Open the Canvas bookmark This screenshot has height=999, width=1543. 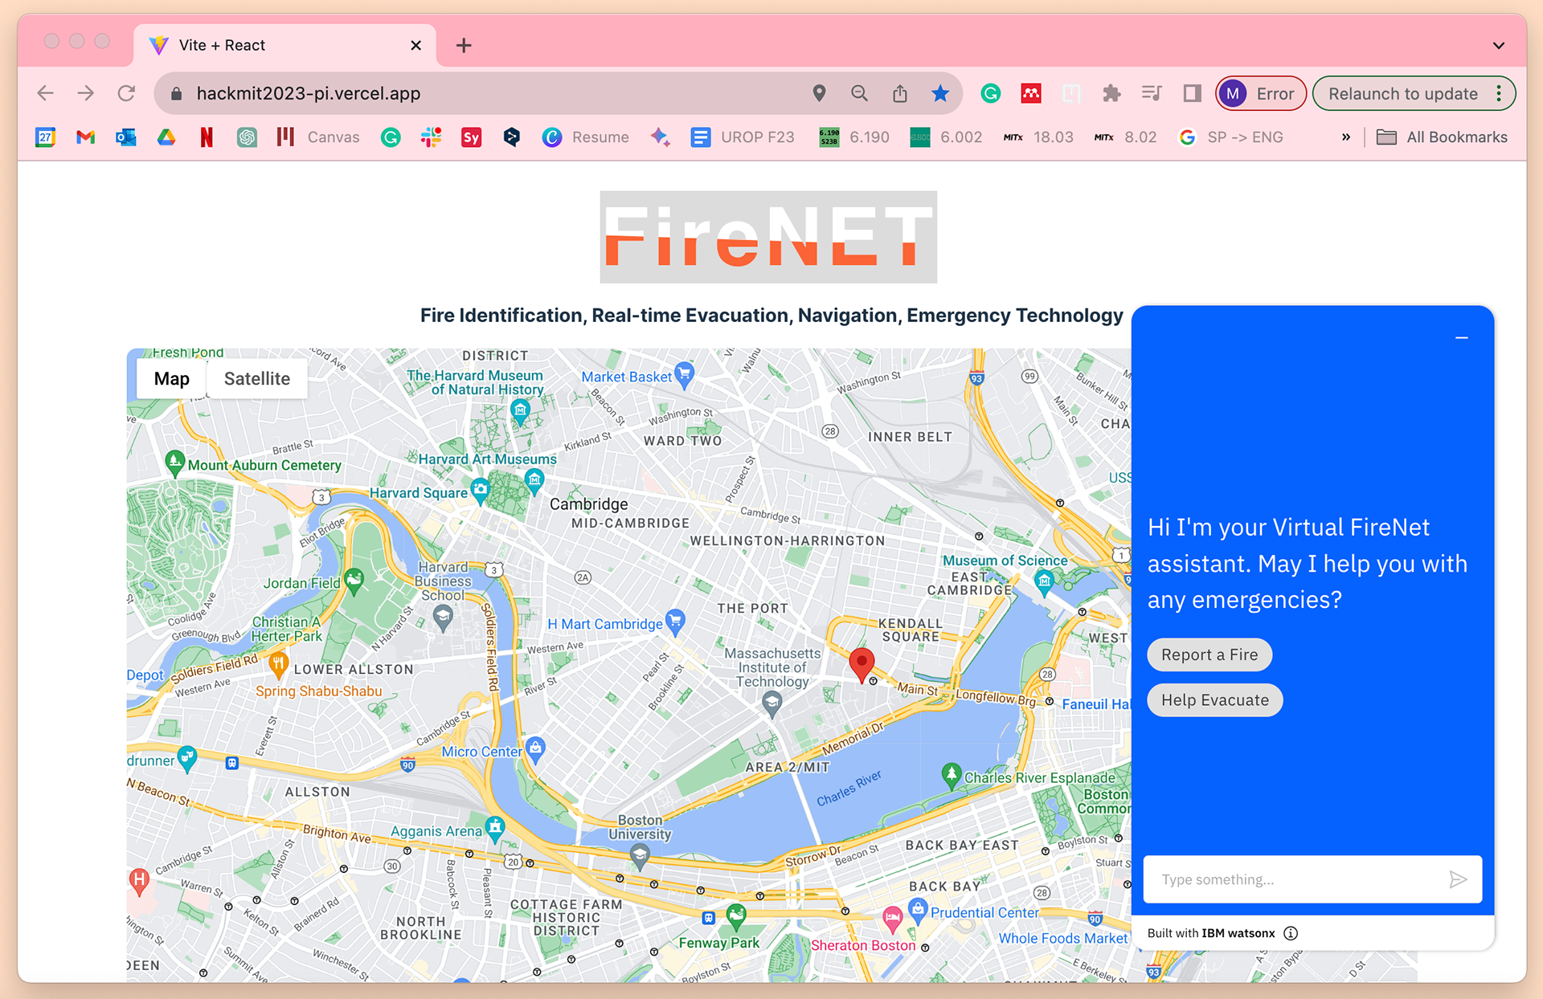[x=318, y=137]
